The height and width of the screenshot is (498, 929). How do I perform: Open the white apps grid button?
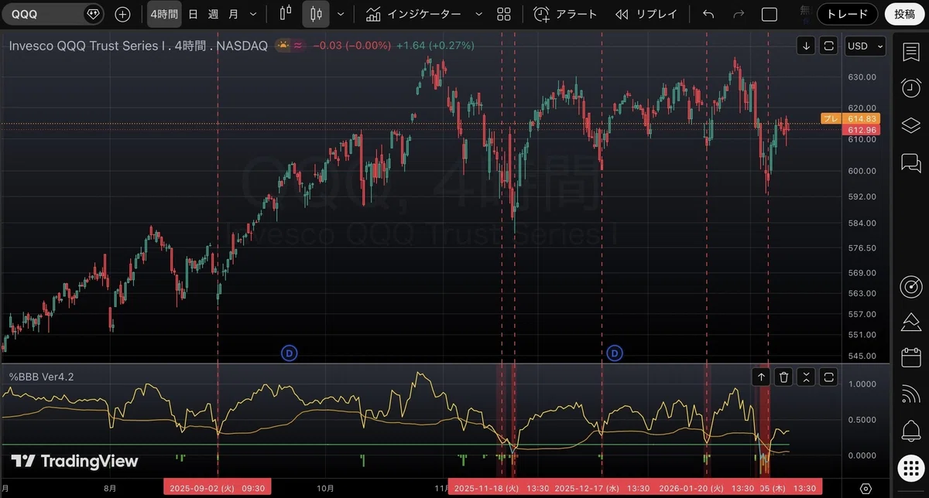pos(910,467)
